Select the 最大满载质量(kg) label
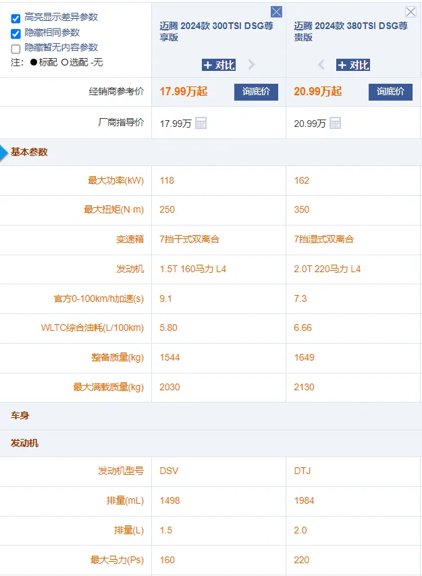 coord(108,387)
